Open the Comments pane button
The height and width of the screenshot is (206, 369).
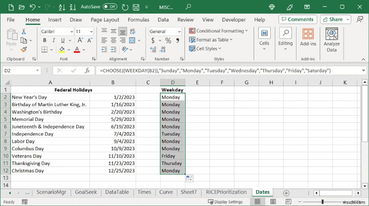point(298,19)
